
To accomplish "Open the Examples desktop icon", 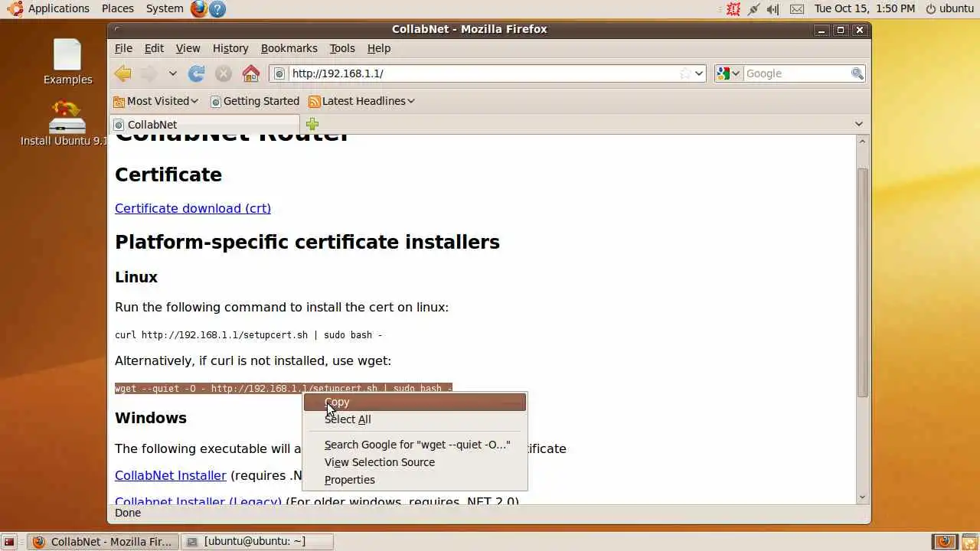I will point(67,62).
